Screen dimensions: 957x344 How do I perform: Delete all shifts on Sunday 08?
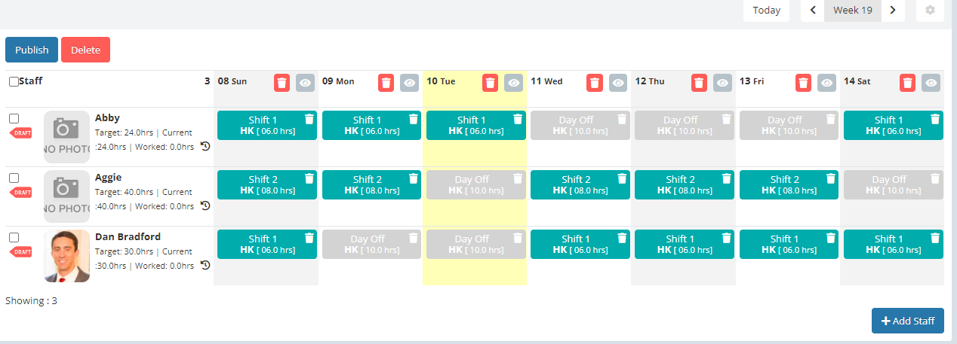[x=282, y=83]
